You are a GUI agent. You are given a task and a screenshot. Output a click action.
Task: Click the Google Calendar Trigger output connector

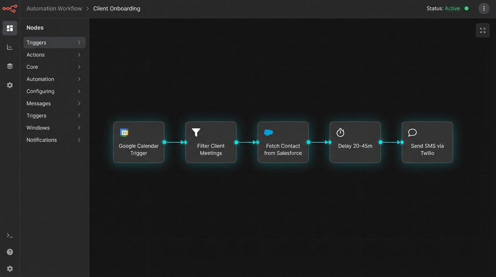164,142
